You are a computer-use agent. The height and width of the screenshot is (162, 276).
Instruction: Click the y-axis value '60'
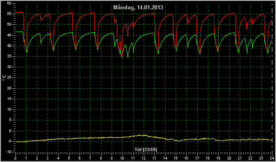pyautogui.click(x=9, y=3)
